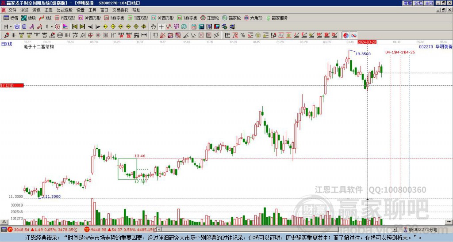
Task: Click the yin-yang symbol icon
Action: pyautogui.click(x=346, y=35)
